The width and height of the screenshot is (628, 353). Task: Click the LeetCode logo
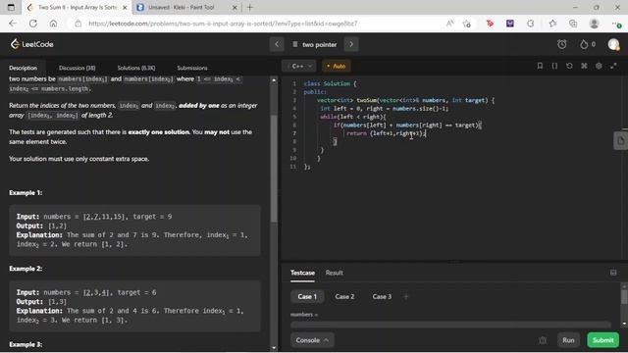click(32, 44)
